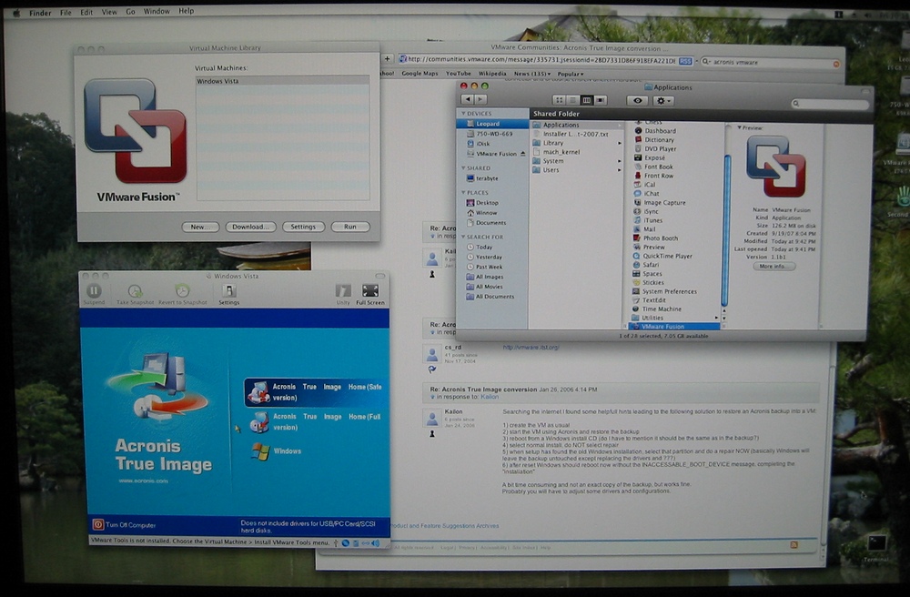Open the http://vmware.ibt.org/ link
The width and height of the screenshot is (910, 597).
(x=531, y=347)
